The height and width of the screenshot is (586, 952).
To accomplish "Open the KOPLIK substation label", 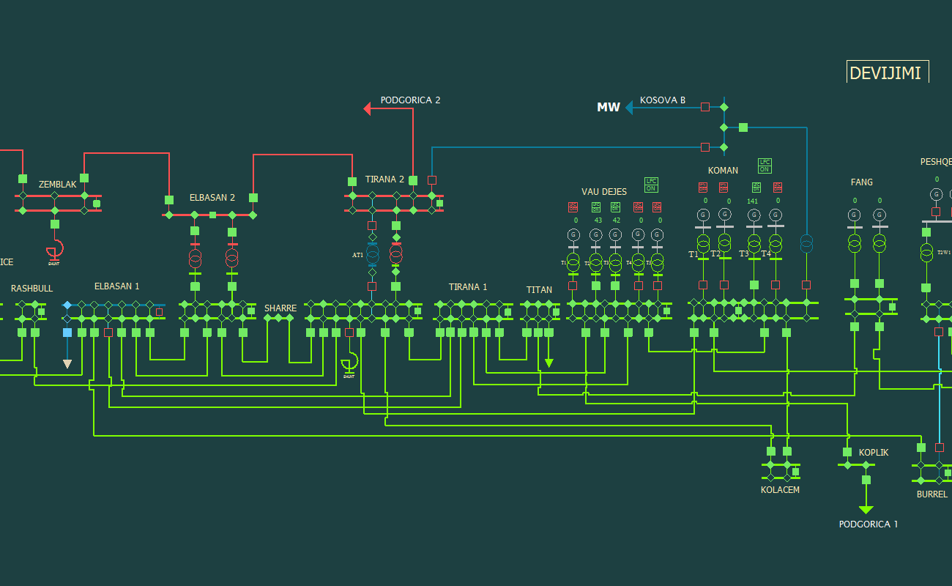I will coord(873,453).
